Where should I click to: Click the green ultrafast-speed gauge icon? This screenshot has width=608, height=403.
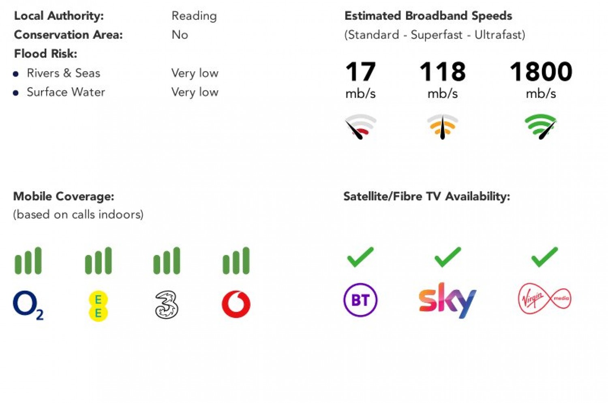click(x=541, y=126)
